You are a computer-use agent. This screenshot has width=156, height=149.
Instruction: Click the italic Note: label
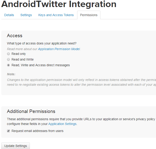[11, 74]
